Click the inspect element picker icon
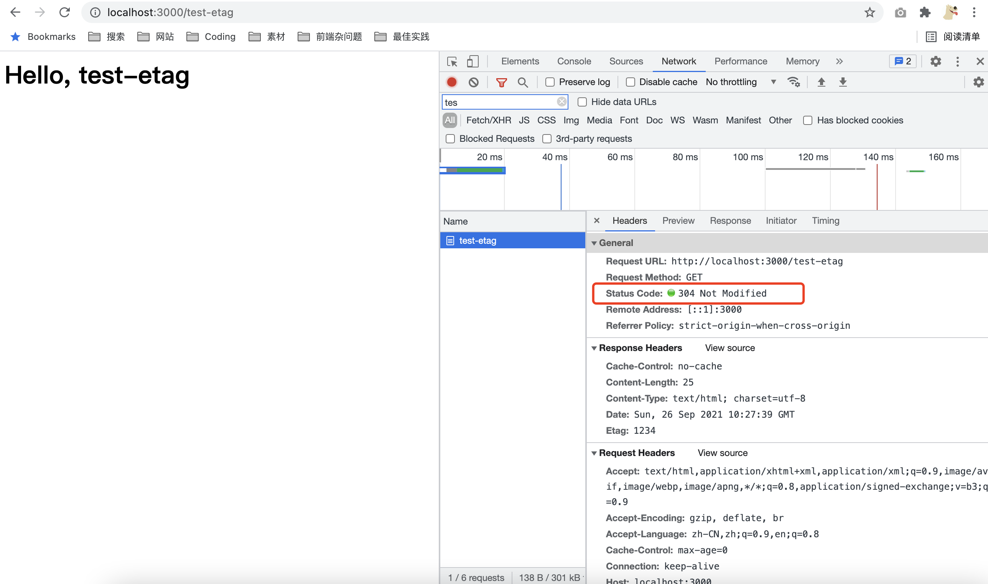 (452, 61)
